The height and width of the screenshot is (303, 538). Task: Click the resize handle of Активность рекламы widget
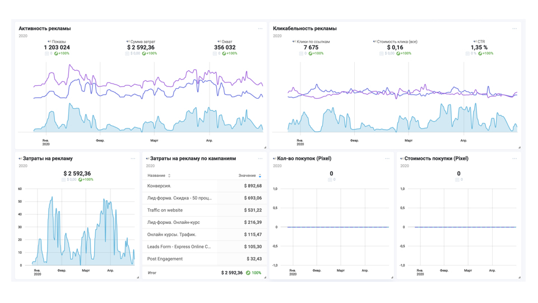(x=265, y=147)
